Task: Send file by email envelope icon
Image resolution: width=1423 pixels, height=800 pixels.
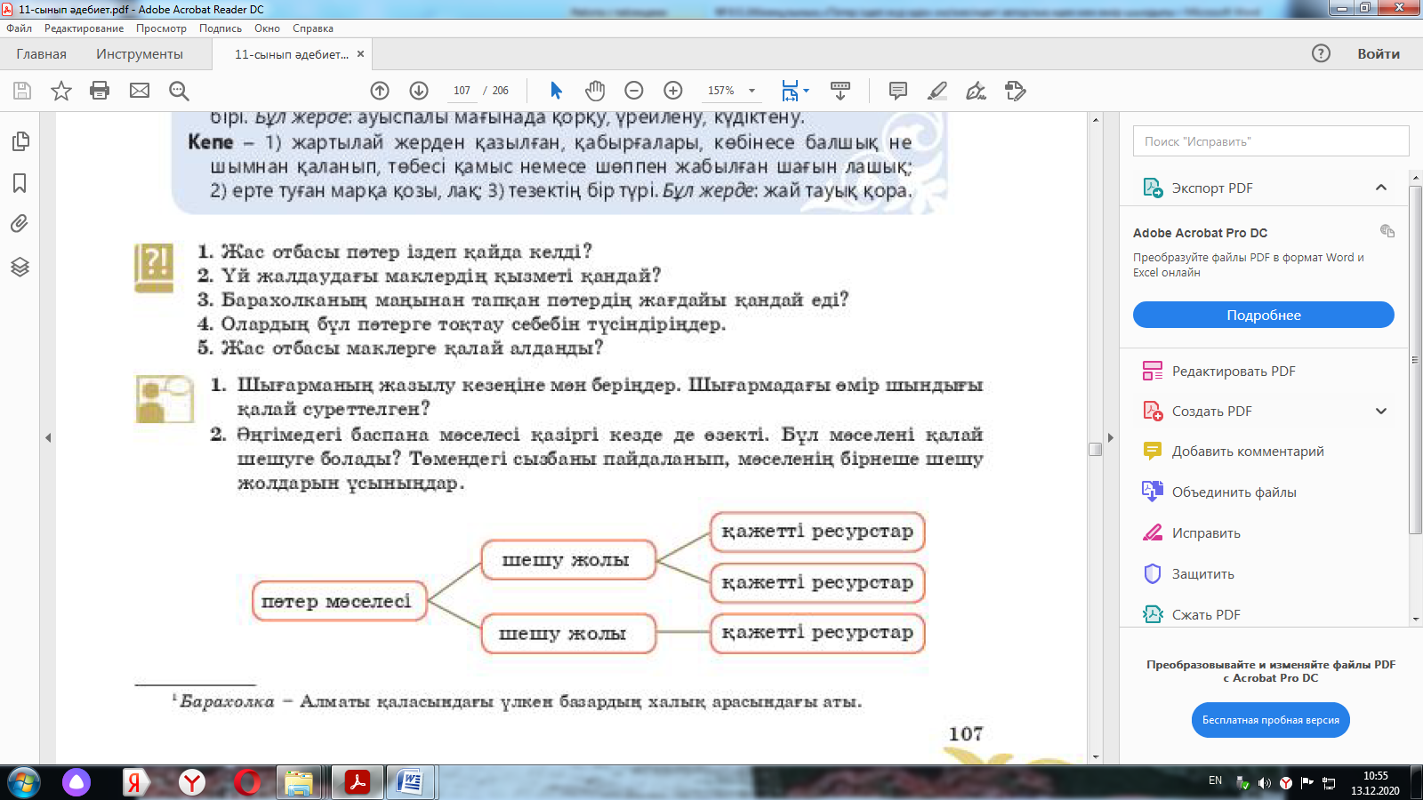Action: [140, 91]
